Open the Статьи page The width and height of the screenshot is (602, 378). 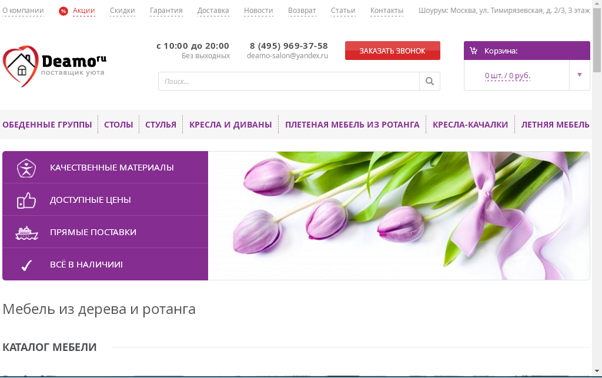click(x=343, y=11)
